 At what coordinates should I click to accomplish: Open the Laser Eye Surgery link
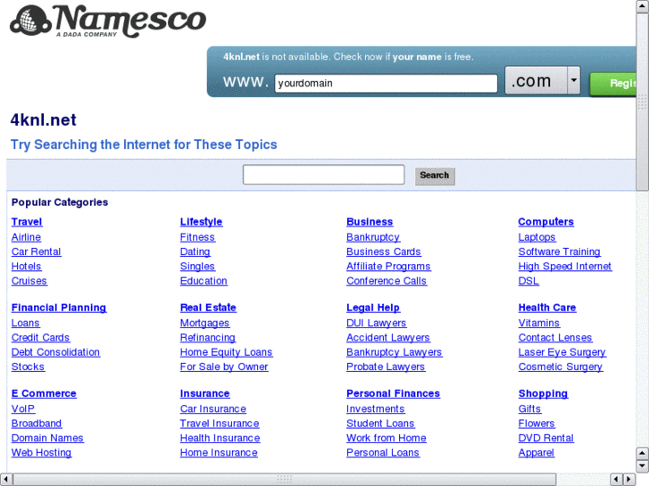point(562,352)
